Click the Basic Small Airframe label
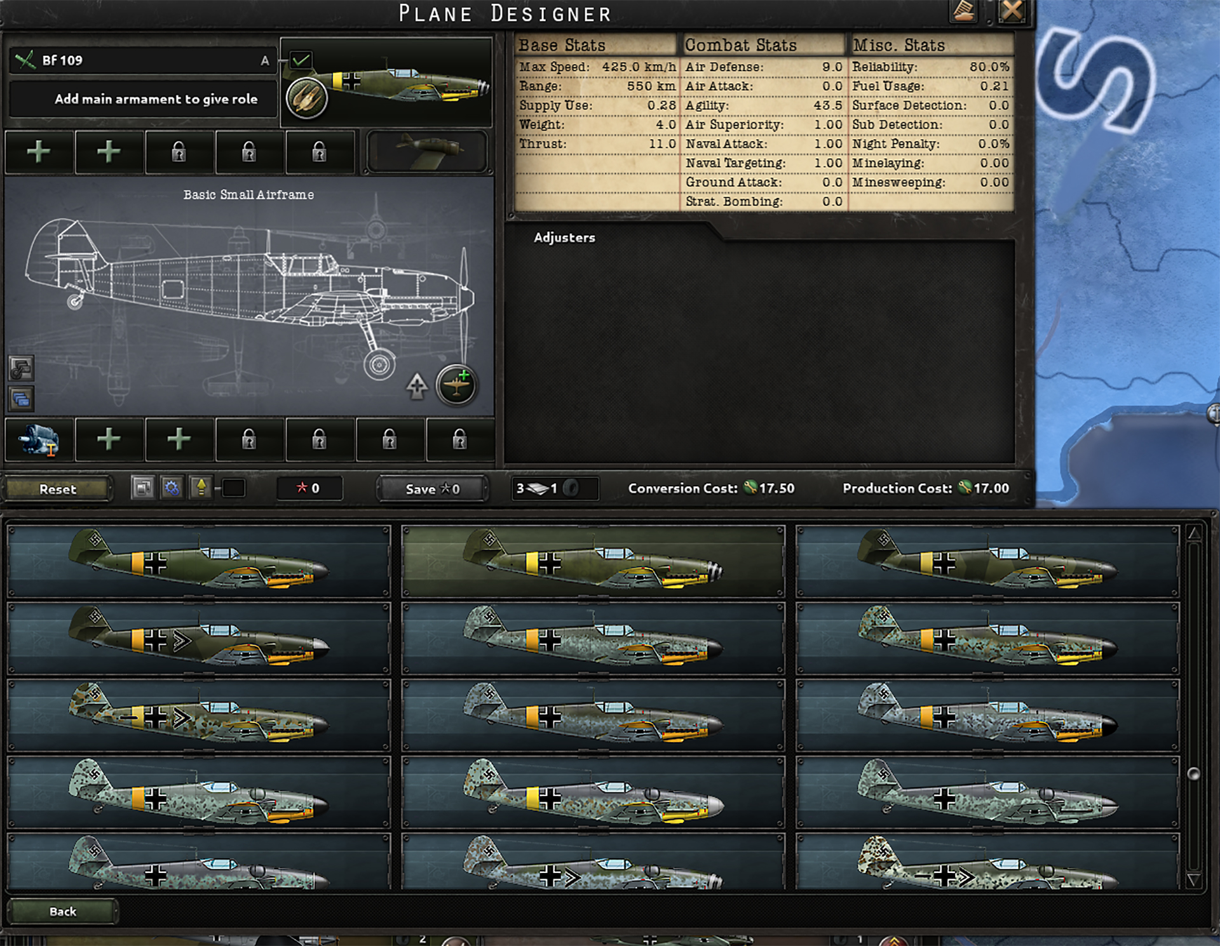Image resolution: width=1220 pixels, height=946 pixels. [x=248, y=195]
